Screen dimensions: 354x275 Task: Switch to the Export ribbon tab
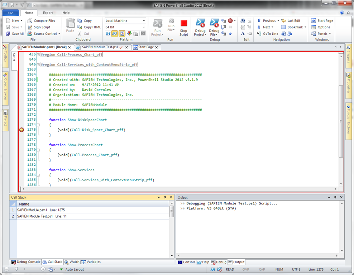[48, 13]
